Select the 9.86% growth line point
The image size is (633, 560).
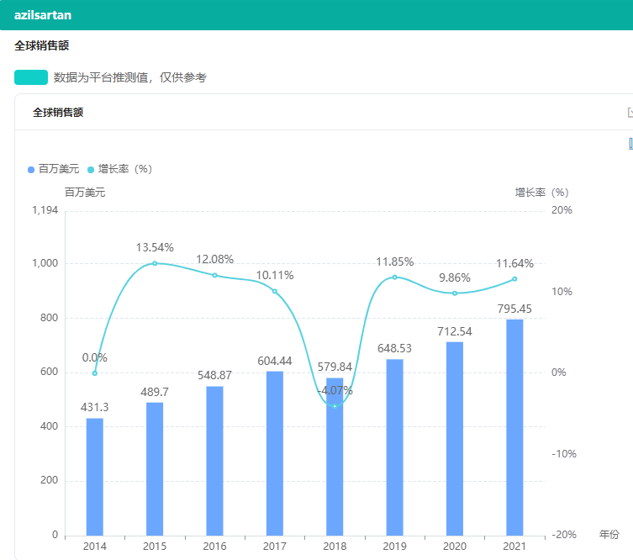point(455,293)
